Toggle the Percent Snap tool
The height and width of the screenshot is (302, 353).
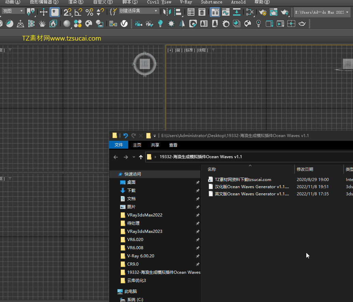pyautogui.click(x=89, y=12)
